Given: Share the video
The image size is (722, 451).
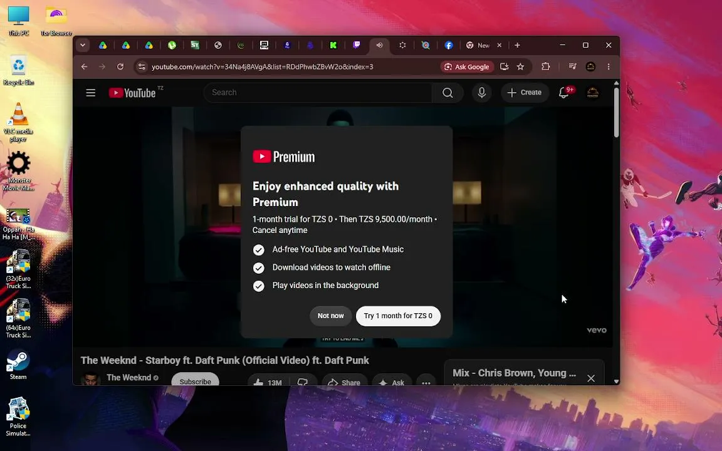Looking at the screenshot, I should [x=344, y=382].
